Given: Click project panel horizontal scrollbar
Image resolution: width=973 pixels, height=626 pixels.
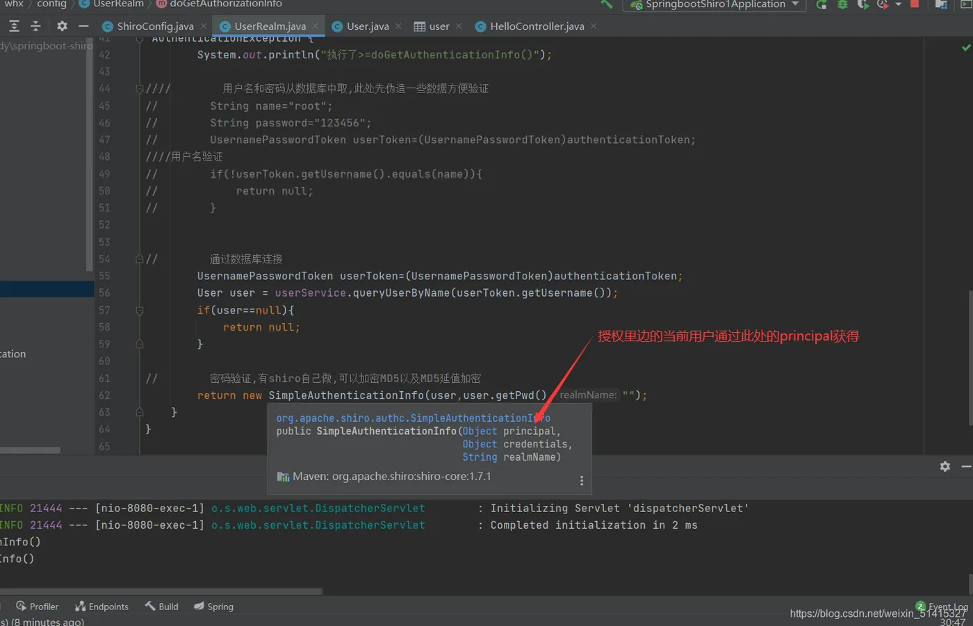Looking at the screenshot, I should pos(30,450).
